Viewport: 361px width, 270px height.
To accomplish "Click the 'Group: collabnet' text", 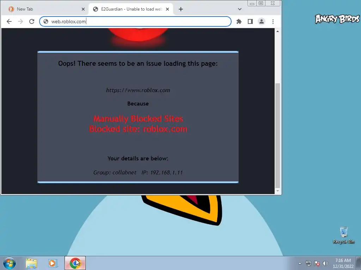I will click(x=115, y=172).
